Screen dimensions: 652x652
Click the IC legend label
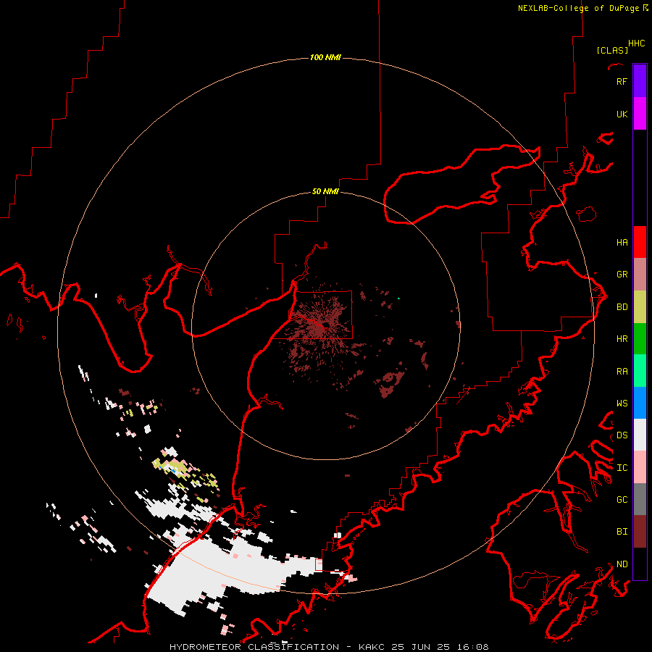(x=622, y=468)
